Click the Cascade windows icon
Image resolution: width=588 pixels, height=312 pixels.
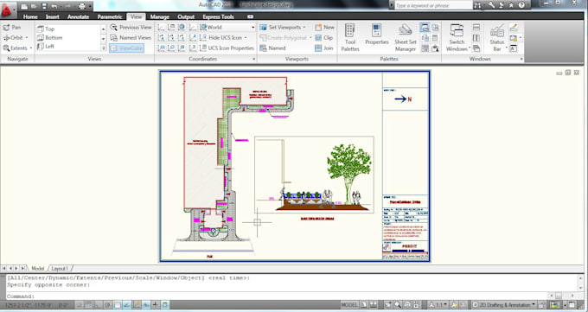pyautogui.click(x=476, y=48)
